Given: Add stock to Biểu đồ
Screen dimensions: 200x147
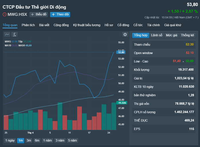Looking at the screenshot, I should 39,14.
